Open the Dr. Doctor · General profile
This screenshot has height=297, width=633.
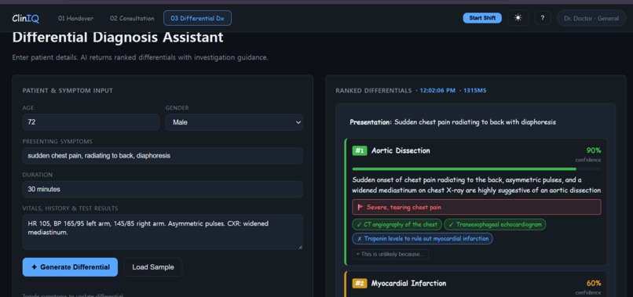591,18
